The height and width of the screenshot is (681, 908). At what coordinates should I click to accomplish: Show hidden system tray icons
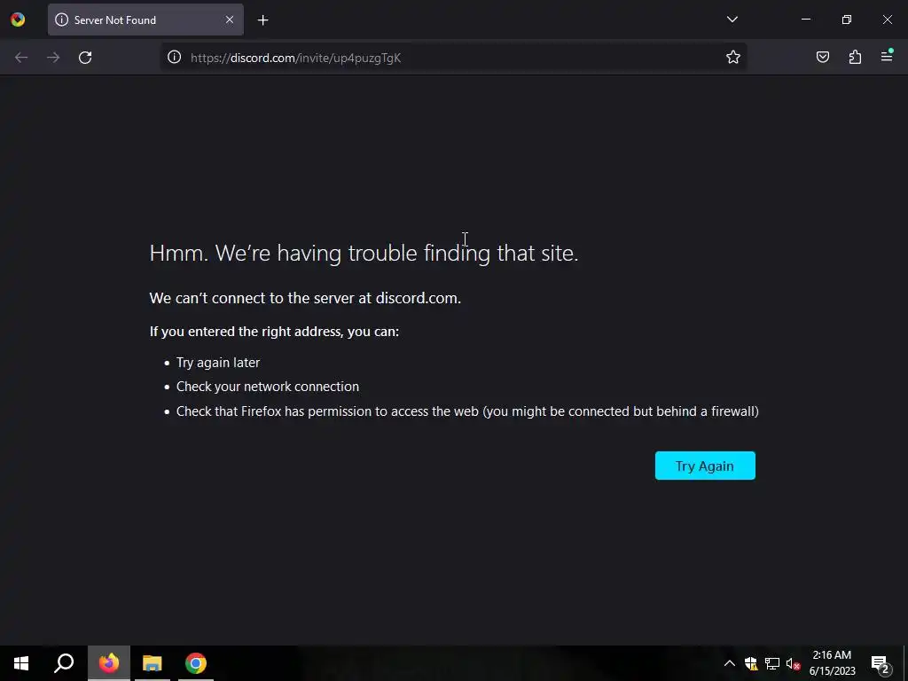coord(729,663)
